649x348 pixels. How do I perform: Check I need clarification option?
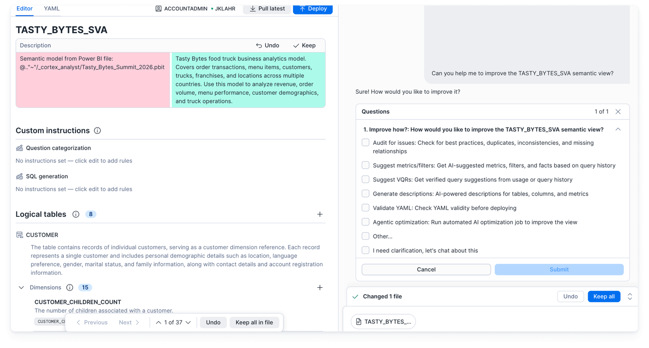pyautogui.click(x=366, y=250)
